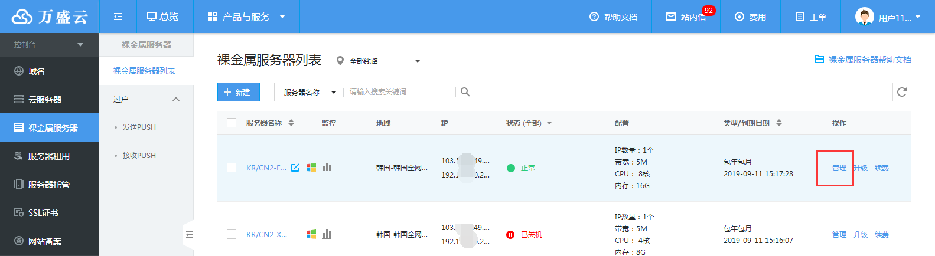This screenshot has width=935, height=256.
Task: Check the KR/CN2-E server row checkbox
Action: 232,168
